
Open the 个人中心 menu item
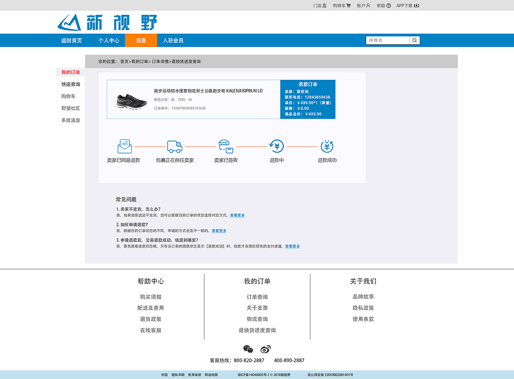click(x=109, y=40)
